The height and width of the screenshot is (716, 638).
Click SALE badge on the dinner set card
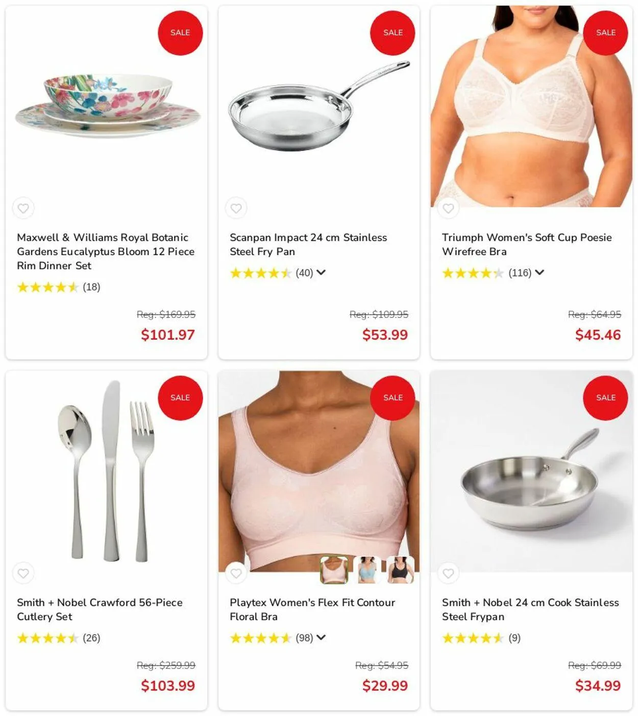180,33
